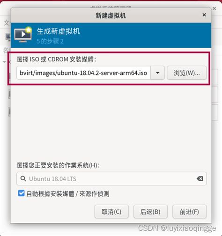Focus the Ubuntu 18.04 LTS OS search field
This screenshot has width=222, height=236.
[111, 178]
